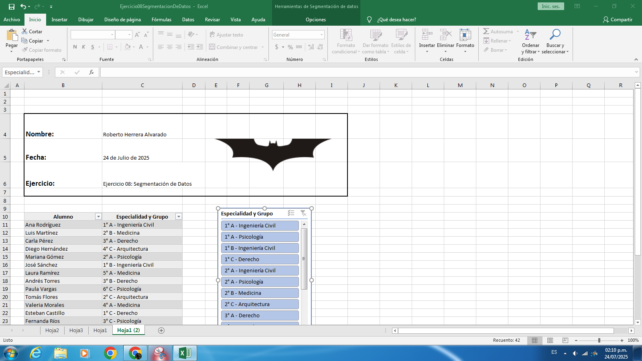Toggle the 2° B - Medicina slicer item
The image size is (642, 361).
[x=260, y=293]
